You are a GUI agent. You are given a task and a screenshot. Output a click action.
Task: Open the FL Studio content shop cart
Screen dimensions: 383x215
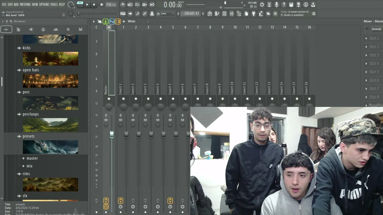pos(275,13)
